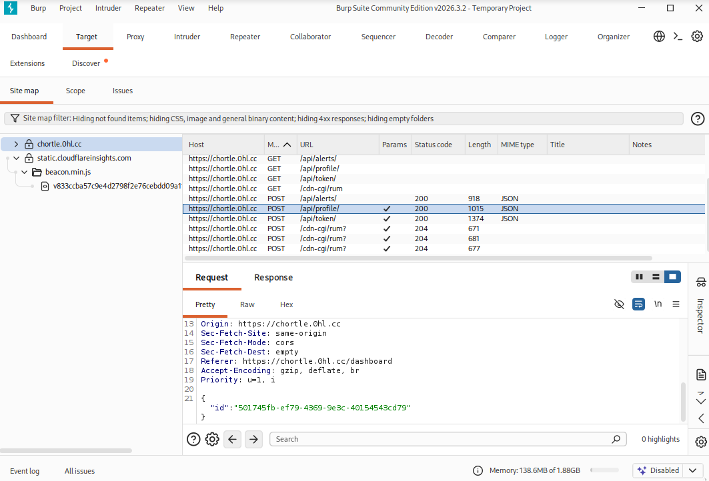This screenshot has height=481, width=709.
Task: Open All issues panel
Action: (x=79, y=470)
